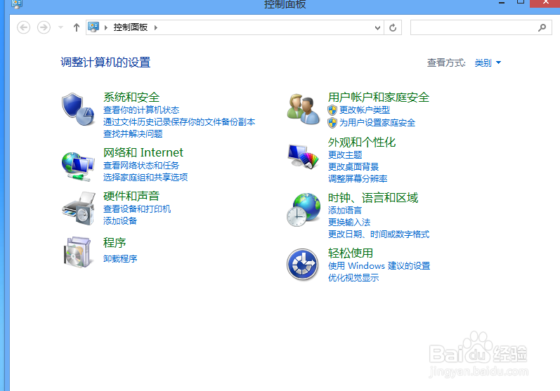This screenshot has height=391, width=560.
Task: Click 更换输入法 link
Action: [349, 223]
